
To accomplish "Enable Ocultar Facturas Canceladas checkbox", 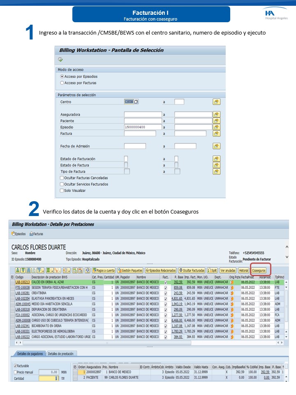I will point(62,178).
